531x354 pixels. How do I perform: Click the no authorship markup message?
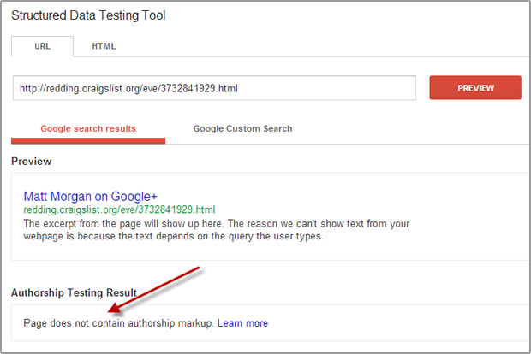pyautogui.click(x=118, y=323)
